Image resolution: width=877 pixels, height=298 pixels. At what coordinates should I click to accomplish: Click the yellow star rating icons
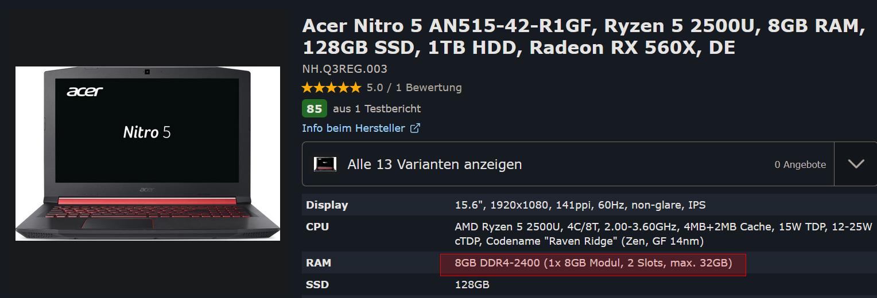332,88
